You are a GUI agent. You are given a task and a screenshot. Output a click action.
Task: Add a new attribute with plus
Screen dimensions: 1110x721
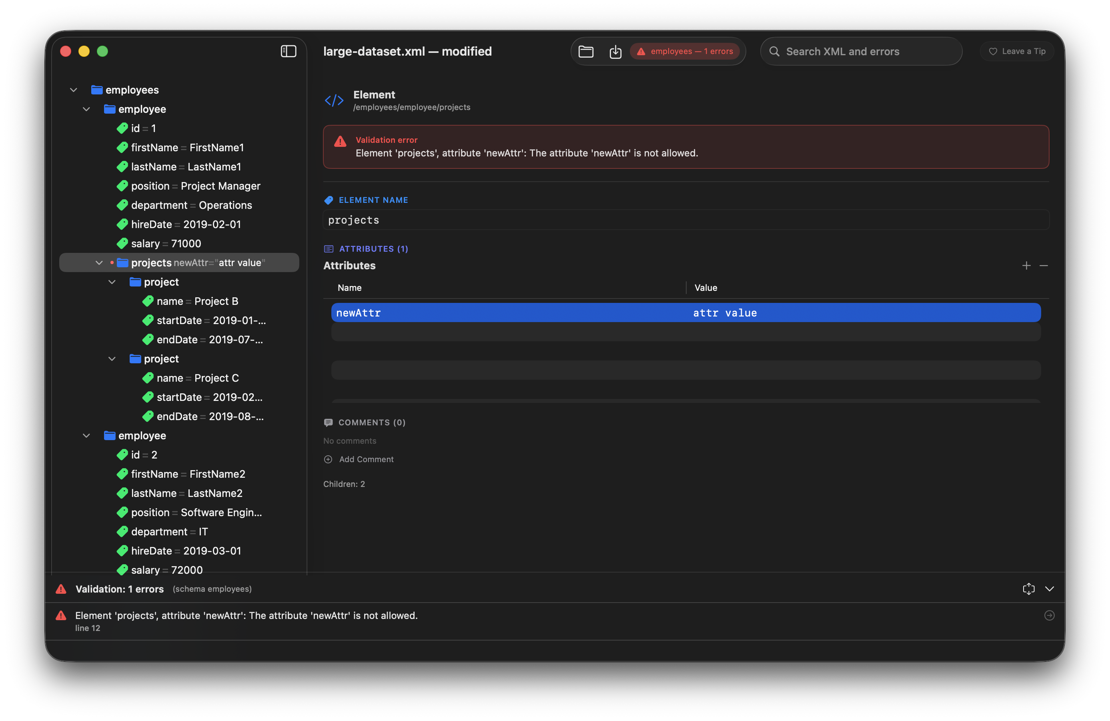(1026, 265)
